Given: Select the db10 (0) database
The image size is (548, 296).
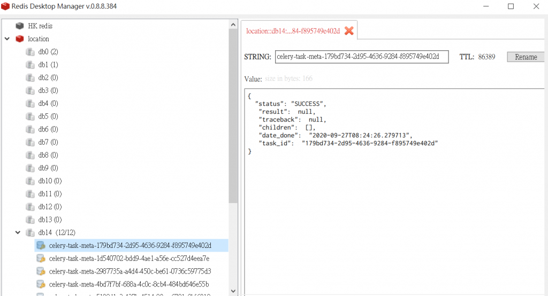Looking at the screenshot, I should 50,181.
